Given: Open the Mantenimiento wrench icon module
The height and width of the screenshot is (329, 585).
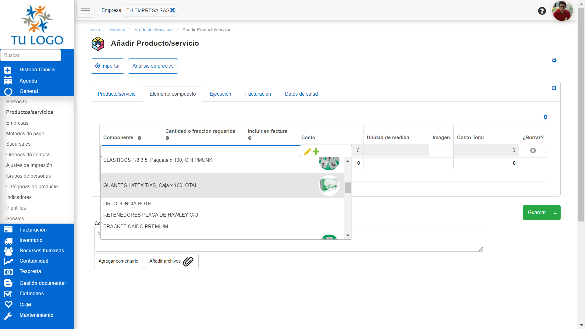Looking at the screenshot, I should click(9, 316).
